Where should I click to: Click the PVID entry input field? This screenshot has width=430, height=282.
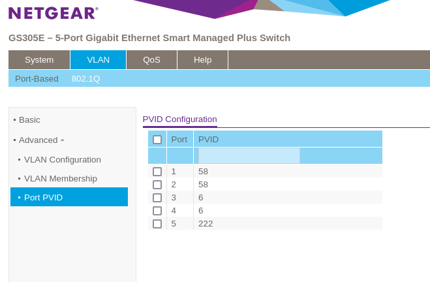pyautogui.click(x=249, y=155)
